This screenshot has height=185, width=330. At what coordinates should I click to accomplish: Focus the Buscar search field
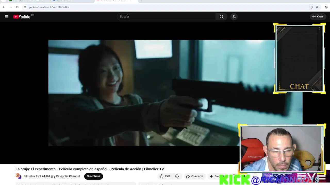click(166, 17)
